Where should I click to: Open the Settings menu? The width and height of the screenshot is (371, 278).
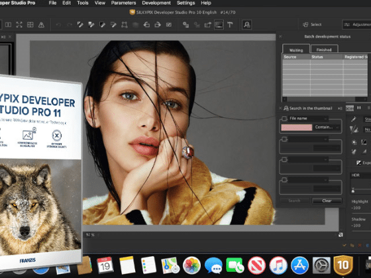point(186,3)
